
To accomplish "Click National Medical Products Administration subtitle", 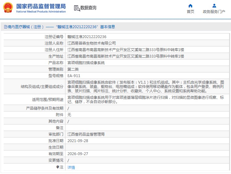I will click(41, 12).
